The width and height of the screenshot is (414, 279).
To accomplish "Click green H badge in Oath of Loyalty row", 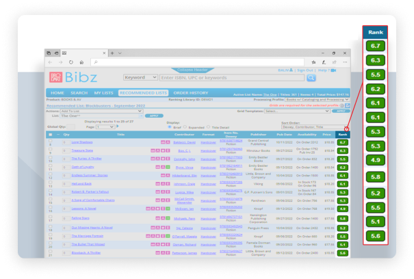I will [x=168, y=168].
